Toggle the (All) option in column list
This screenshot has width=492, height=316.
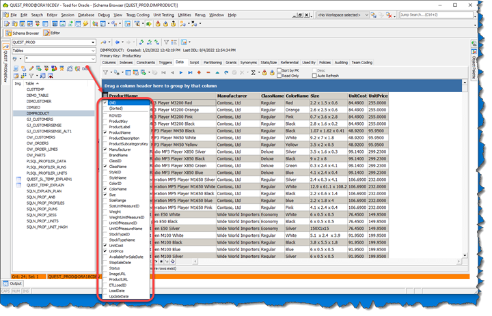[105, 102]
